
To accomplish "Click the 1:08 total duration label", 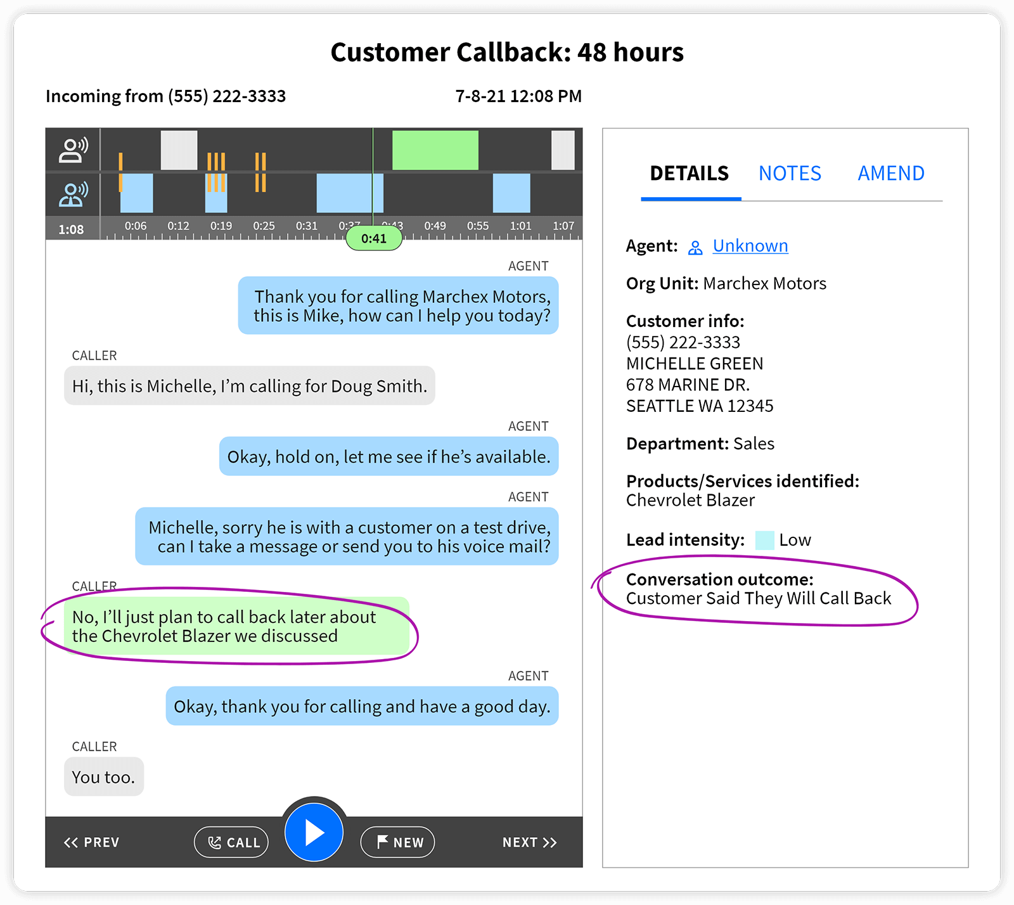I will point(71,229).
